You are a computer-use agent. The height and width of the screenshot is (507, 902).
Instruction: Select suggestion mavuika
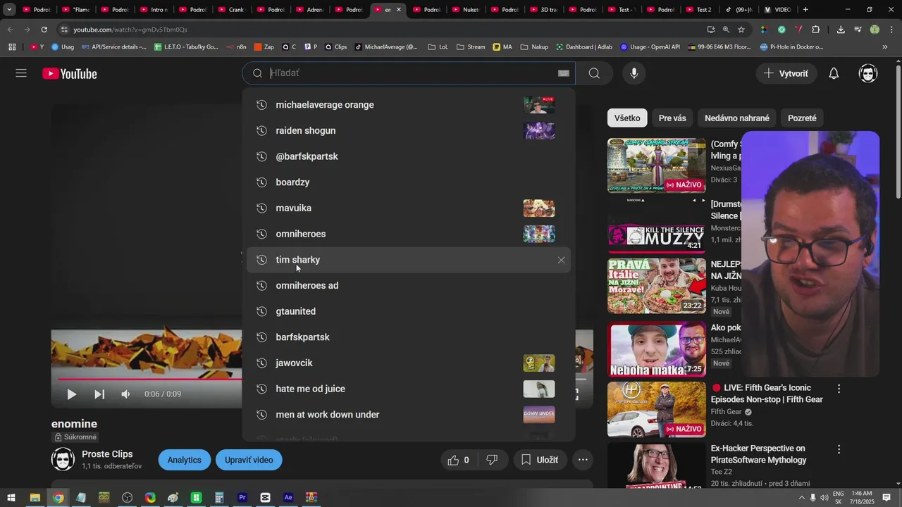click(409, 208)
